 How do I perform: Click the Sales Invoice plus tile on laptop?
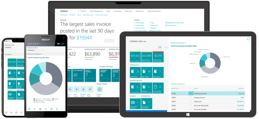click(x=76, y=89)
